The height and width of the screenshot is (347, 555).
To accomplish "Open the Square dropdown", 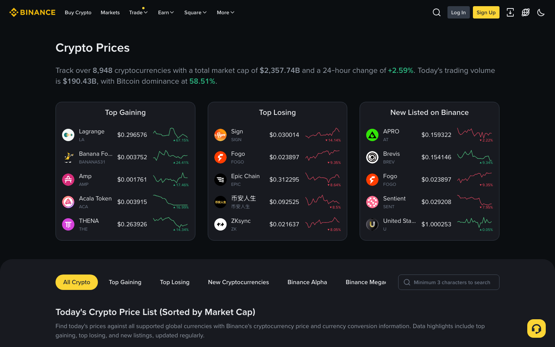I will coord(195,12).
